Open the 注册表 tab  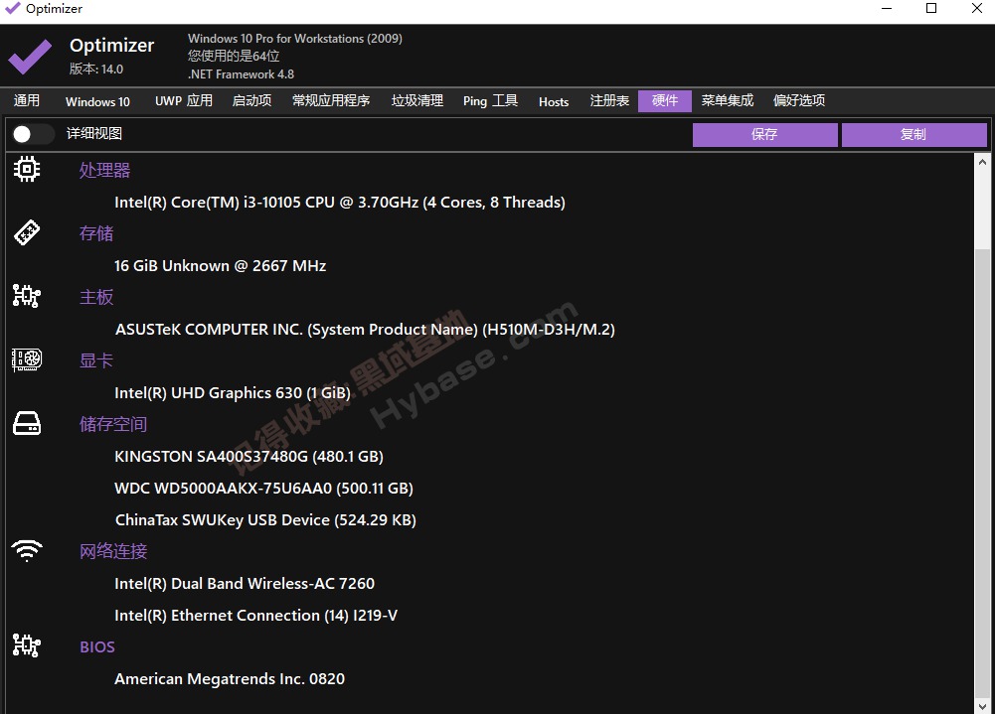[609, 101]
